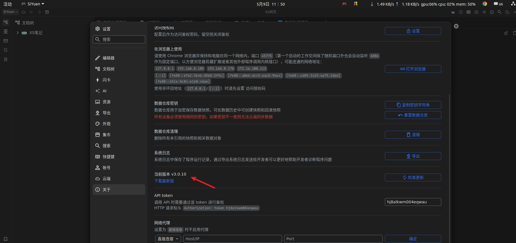The image size is (516, 243).
Task: Click the bookmark icon at dock bottom
Action: pyautogui.click(x=6, y=239)
